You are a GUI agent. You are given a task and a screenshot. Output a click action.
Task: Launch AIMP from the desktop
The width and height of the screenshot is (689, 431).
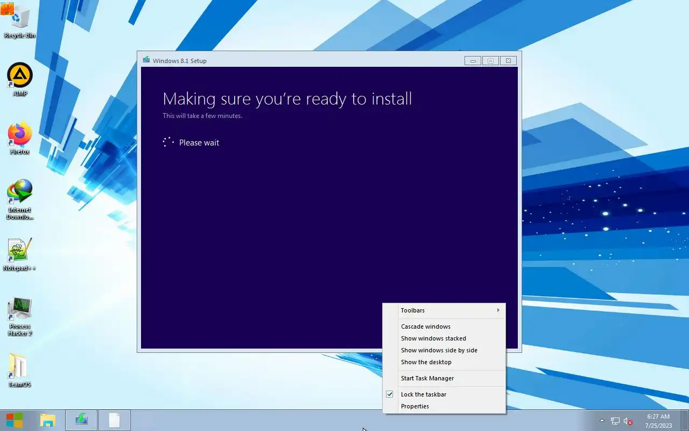(x=20, y=80)
